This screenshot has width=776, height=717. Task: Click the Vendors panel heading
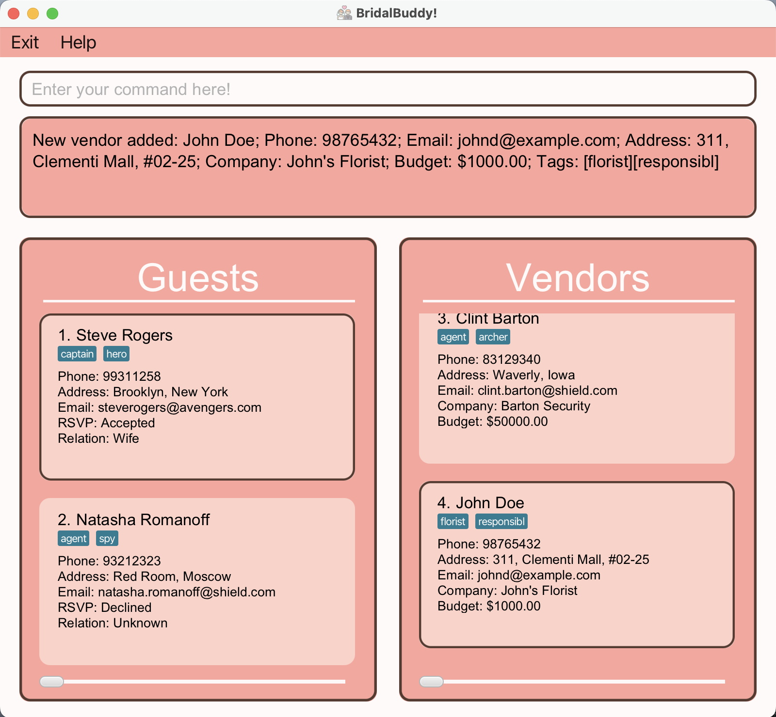tap(578, 278)
